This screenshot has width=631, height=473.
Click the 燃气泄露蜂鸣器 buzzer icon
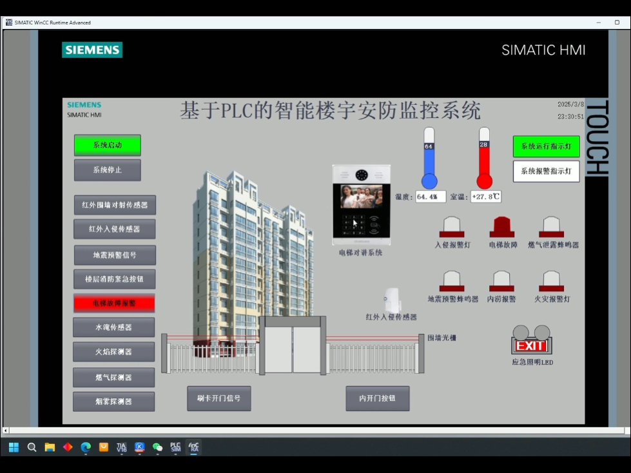[x=553, y=227]
